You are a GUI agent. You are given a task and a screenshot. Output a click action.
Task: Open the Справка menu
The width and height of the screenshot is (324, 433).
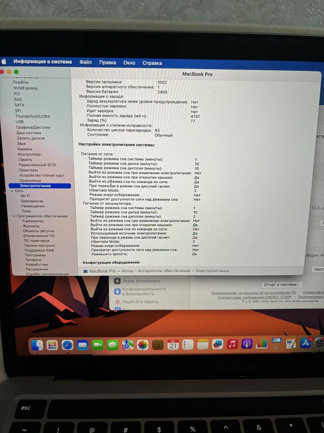coord(152,63)
